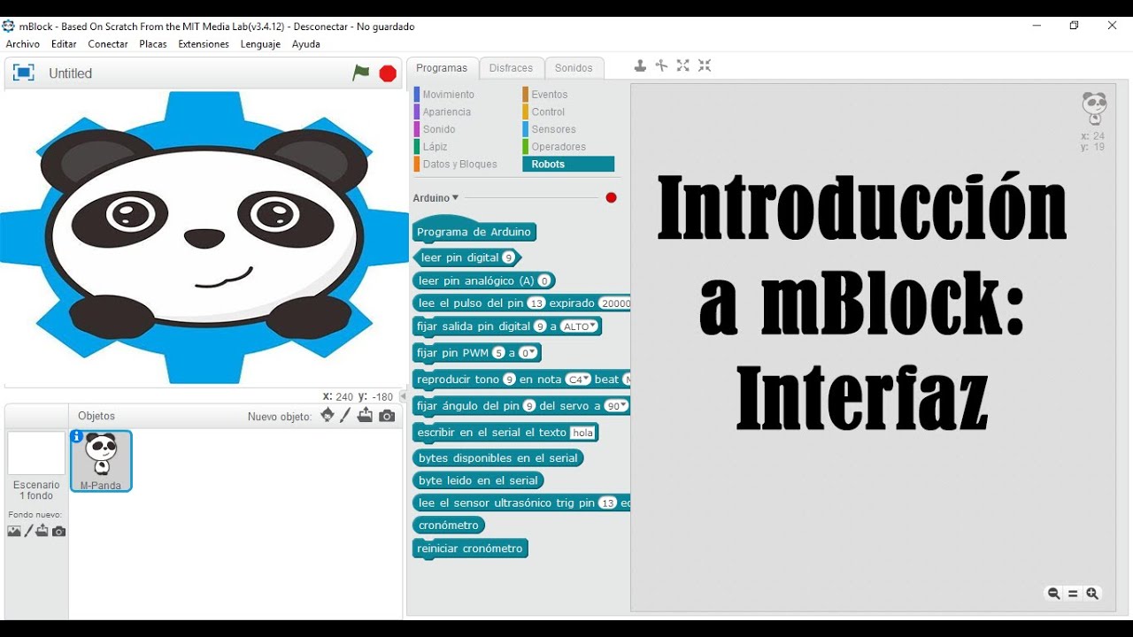Select the Sonido block category
The width and height of the screenshot is (1133, 637).
(x=439, y=129)
